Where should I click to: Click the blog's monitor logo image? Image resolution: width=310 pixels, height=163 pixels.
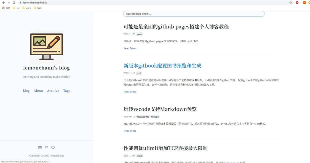click(x=46, y=46)
